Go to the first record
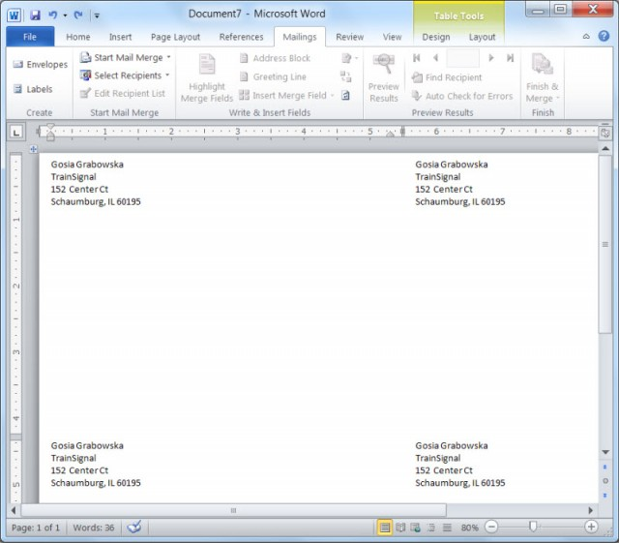 [417, 58]
